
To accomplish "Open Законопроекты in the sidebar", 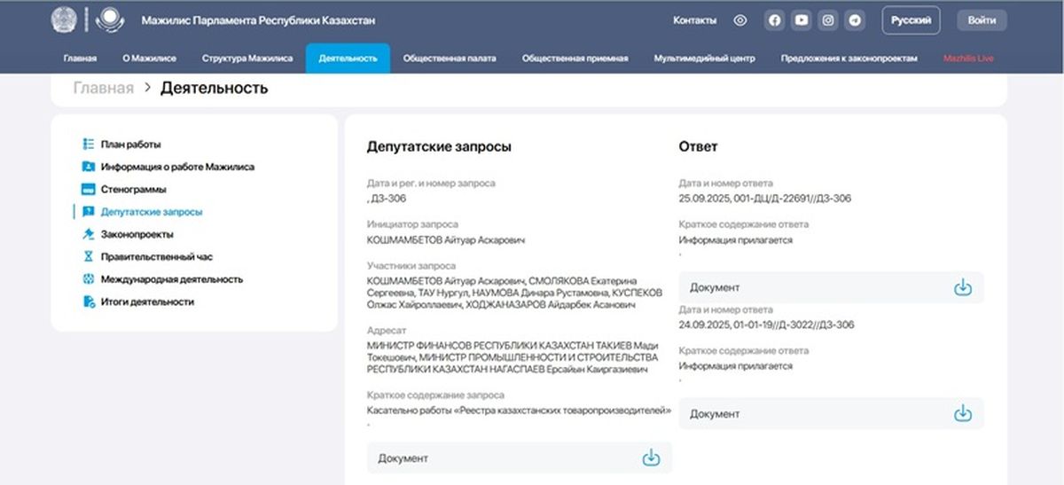I will (137, 234).
